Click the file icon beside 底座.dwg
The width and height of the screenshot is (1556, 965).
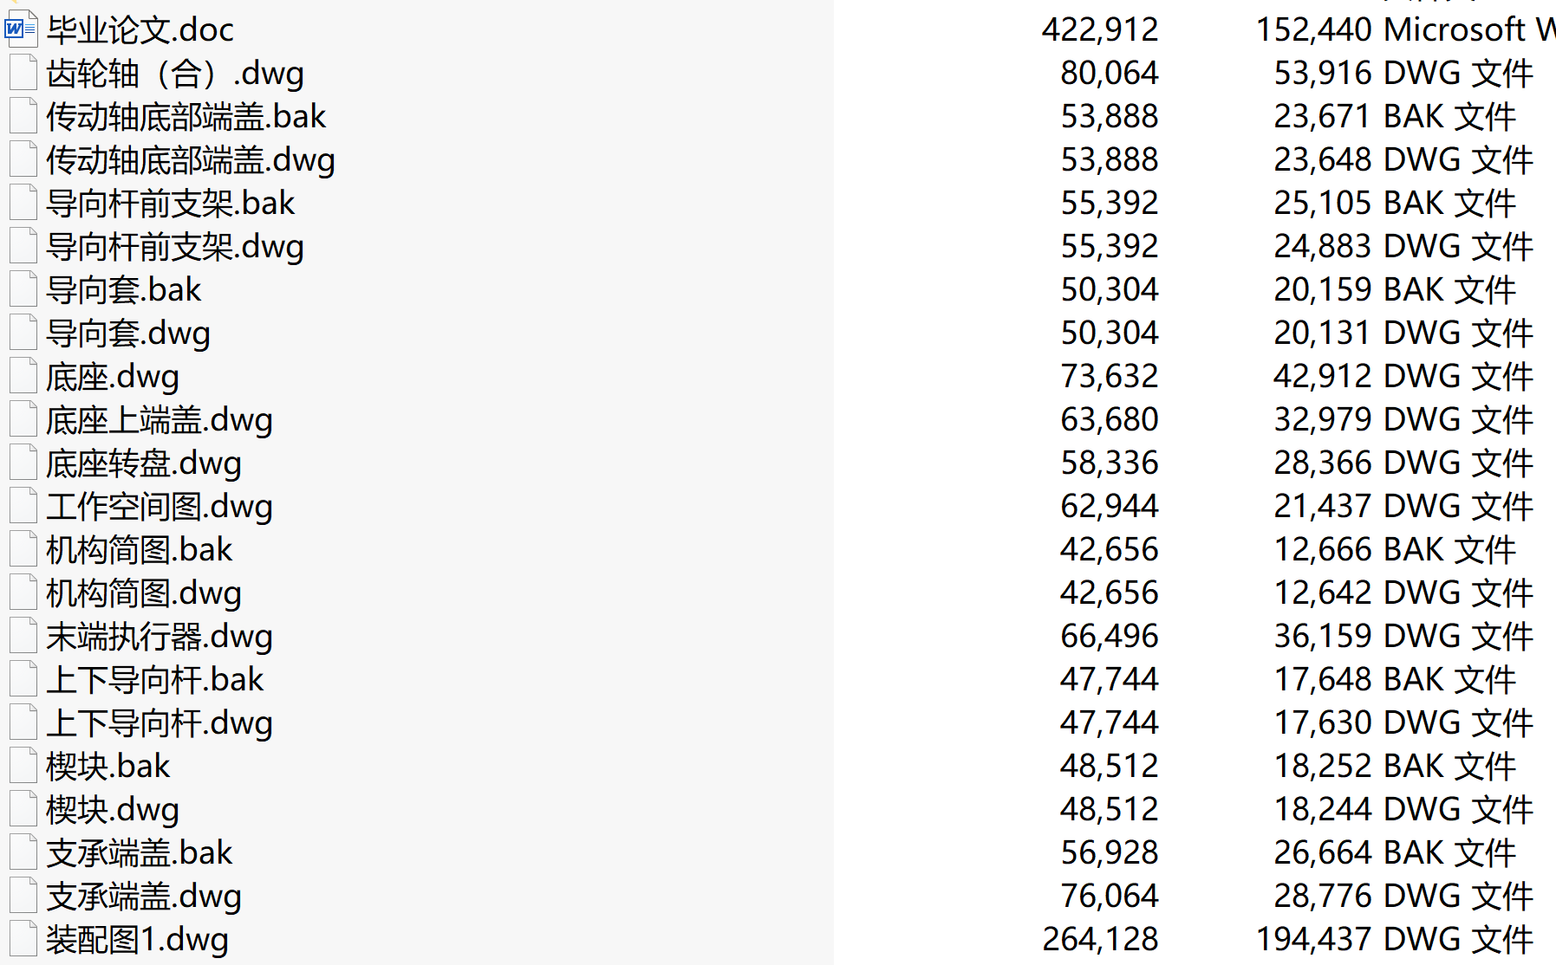click(x=23, y=376)
